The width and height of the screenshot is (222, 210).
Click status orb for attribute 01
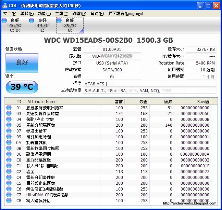pos(9,108)
